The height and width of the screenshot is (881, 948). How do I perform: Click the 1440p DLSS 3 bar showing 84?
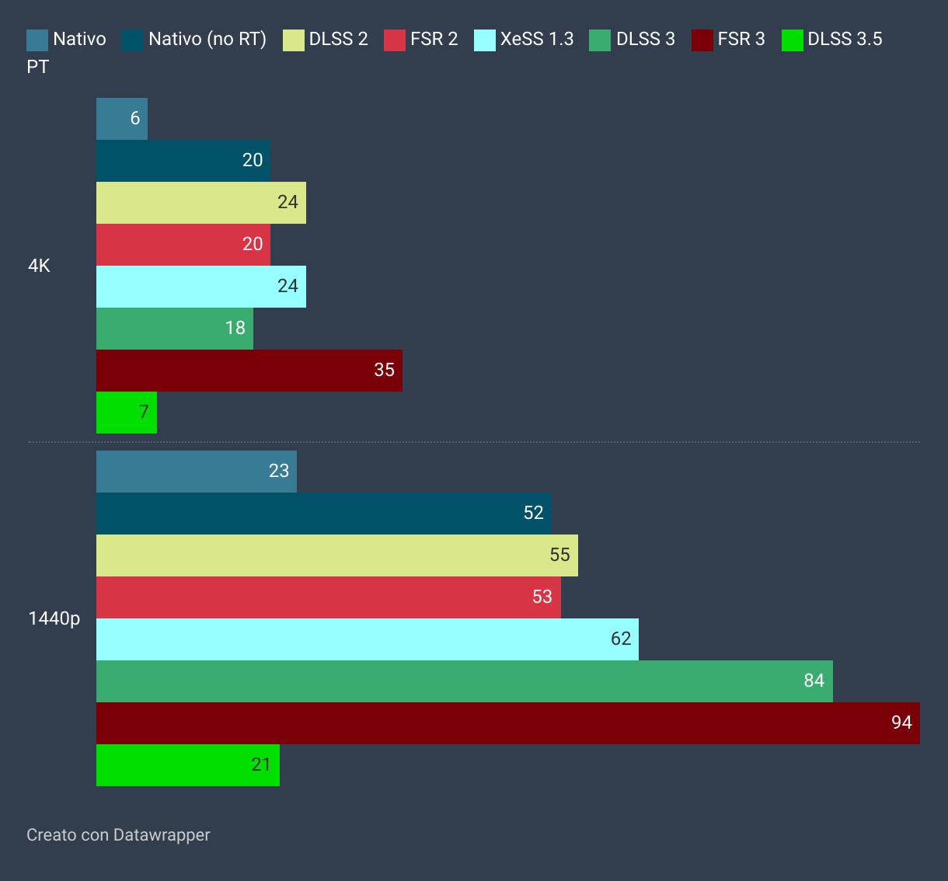465,681
